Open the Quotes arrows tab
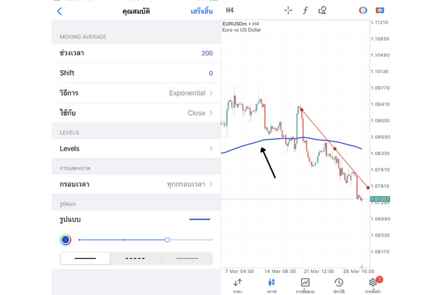The height and width of the screenshot is (295, 442). point(238,285)
